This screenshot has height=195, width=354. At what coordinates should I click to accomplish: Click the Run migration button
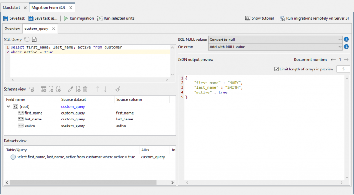(x=78, y=18)
